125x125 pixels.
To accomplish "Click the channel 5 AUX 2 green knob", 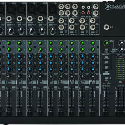I will pos(40,49).
